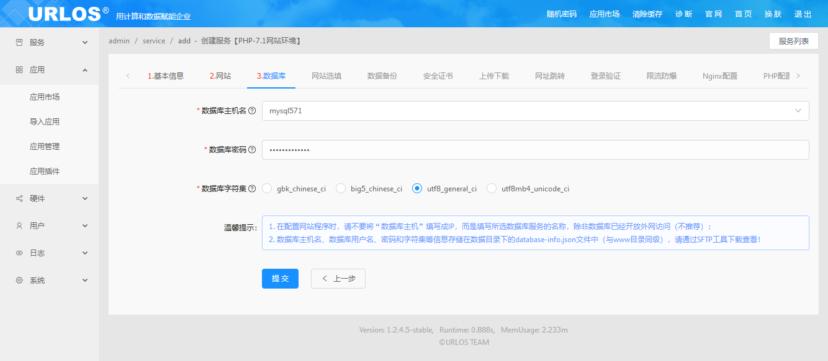The image size is (828, 361).
Task: Click the 硬件 share-style sidebar icon
Action: pyautogui.click(x=19, y=199)
